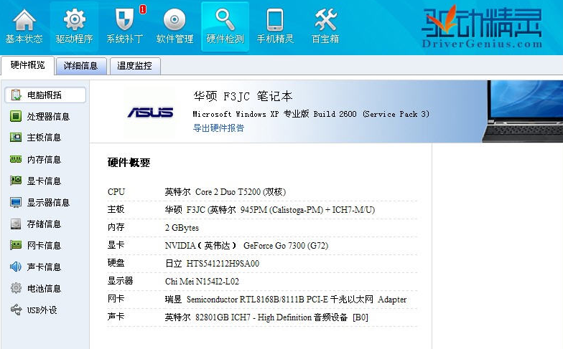The height and width of the screenshot is (349, 563).
Task: Click the Chi Mei N154I2-L02 display value
Action: (x=202, y=281)
